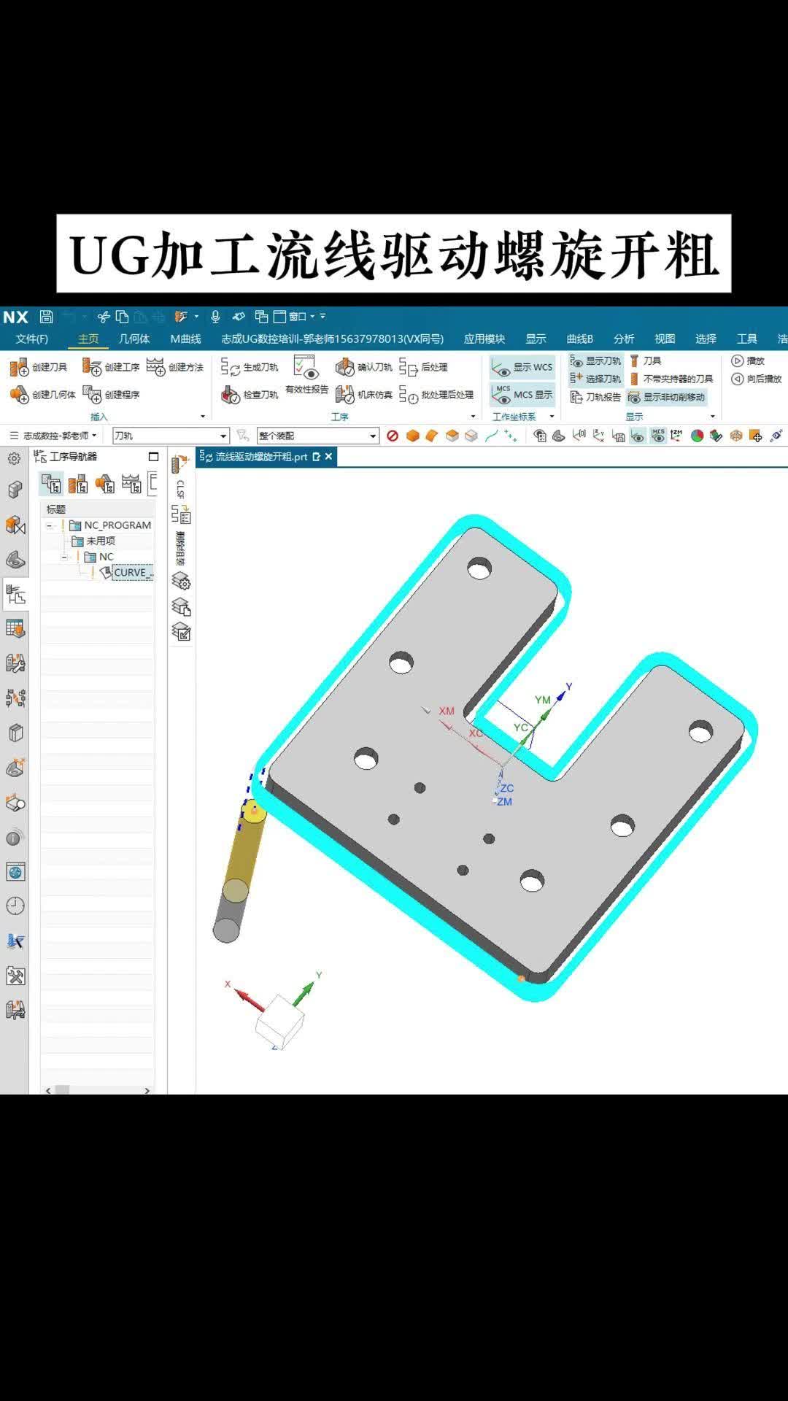
Task: Open the 整个装配 scope dropdown
Action: coord(373,436)
